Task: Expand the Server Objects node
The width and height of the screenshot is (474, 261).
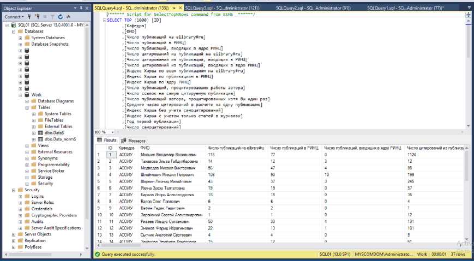Action: (13, 234)
